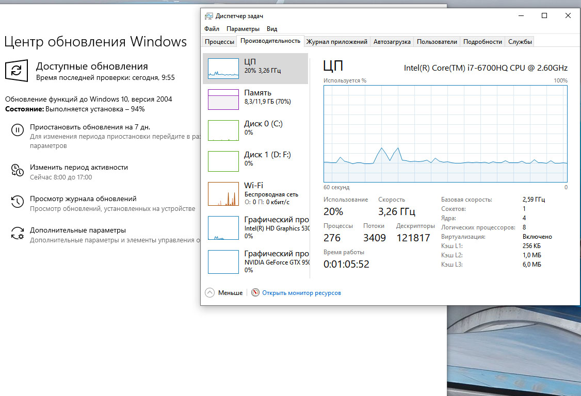Collapse details with the Меньше chevron icon
The height and width of the screenshot is (396, 581).
pyautogui.click(x=209, y=293)
